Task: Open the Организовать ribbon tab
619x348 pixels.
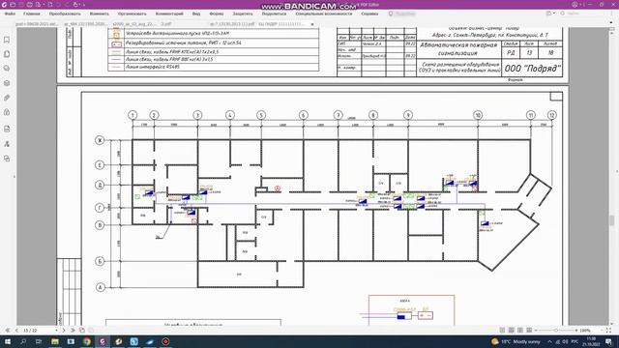Action: (x=132, y=14)
